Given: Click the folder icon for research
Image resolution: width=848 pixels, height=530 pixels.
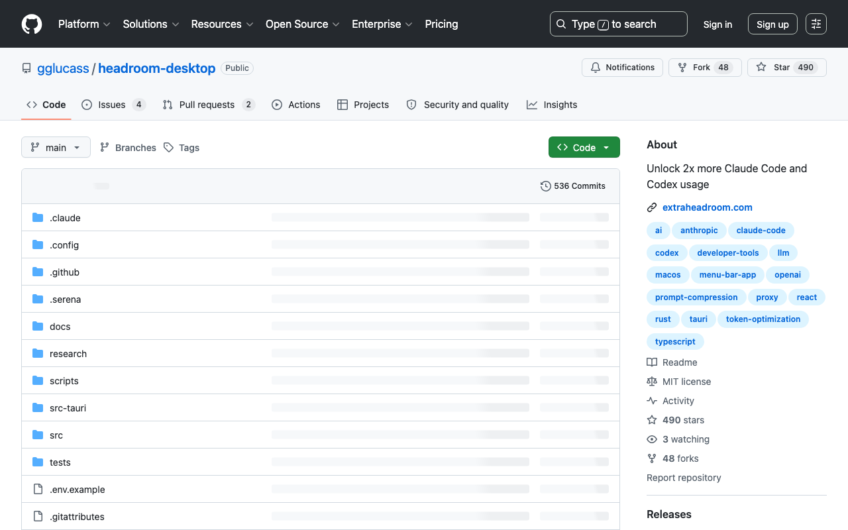Looking at the screenshot, I should 38,354.
